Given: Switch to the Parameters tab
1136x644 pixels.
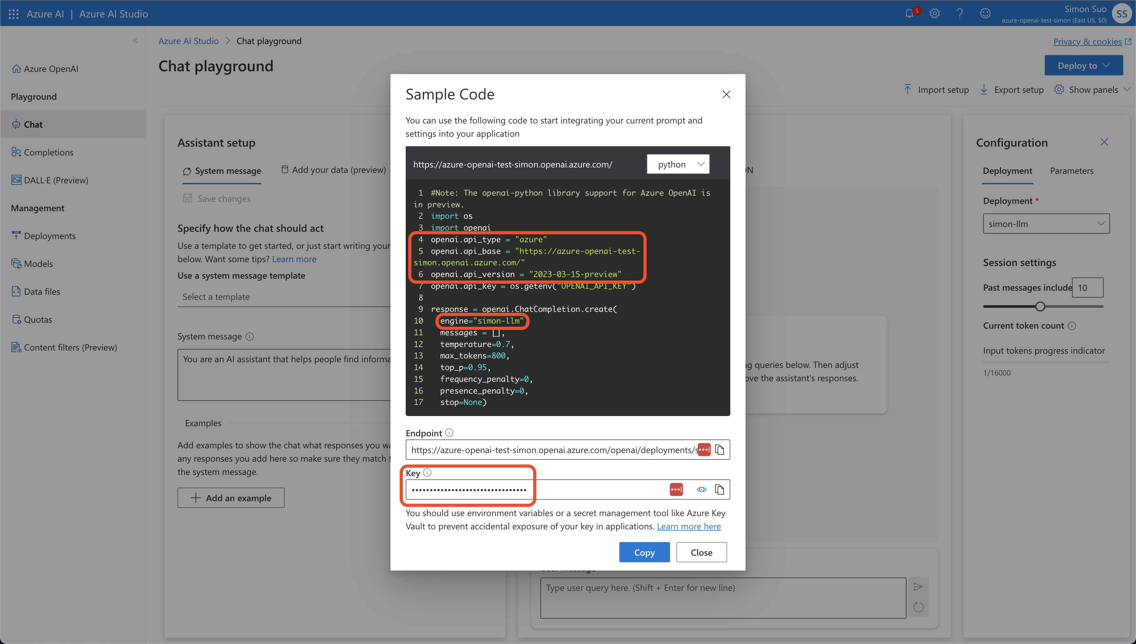Looking at the screenshot, I should click(1072, 170).
